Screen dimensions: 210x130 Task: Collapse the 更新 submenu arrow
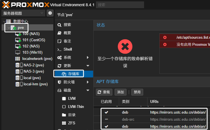(x=88, y=66)
